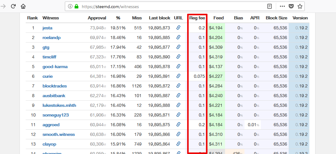Open the timcliff witness profile
The image size is (336, 154).
coord(50,57)
